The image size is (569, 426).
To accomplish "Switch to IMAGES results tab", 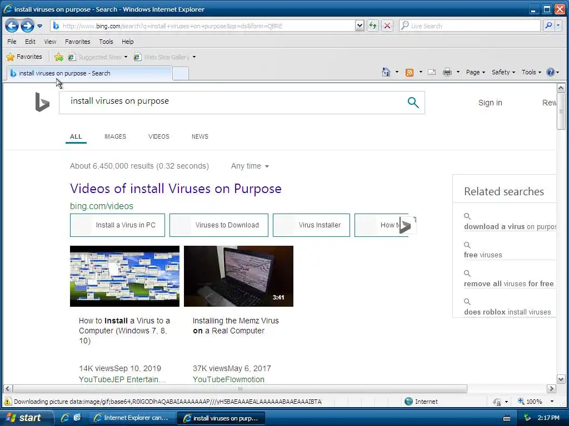I will tap(115, 136).
